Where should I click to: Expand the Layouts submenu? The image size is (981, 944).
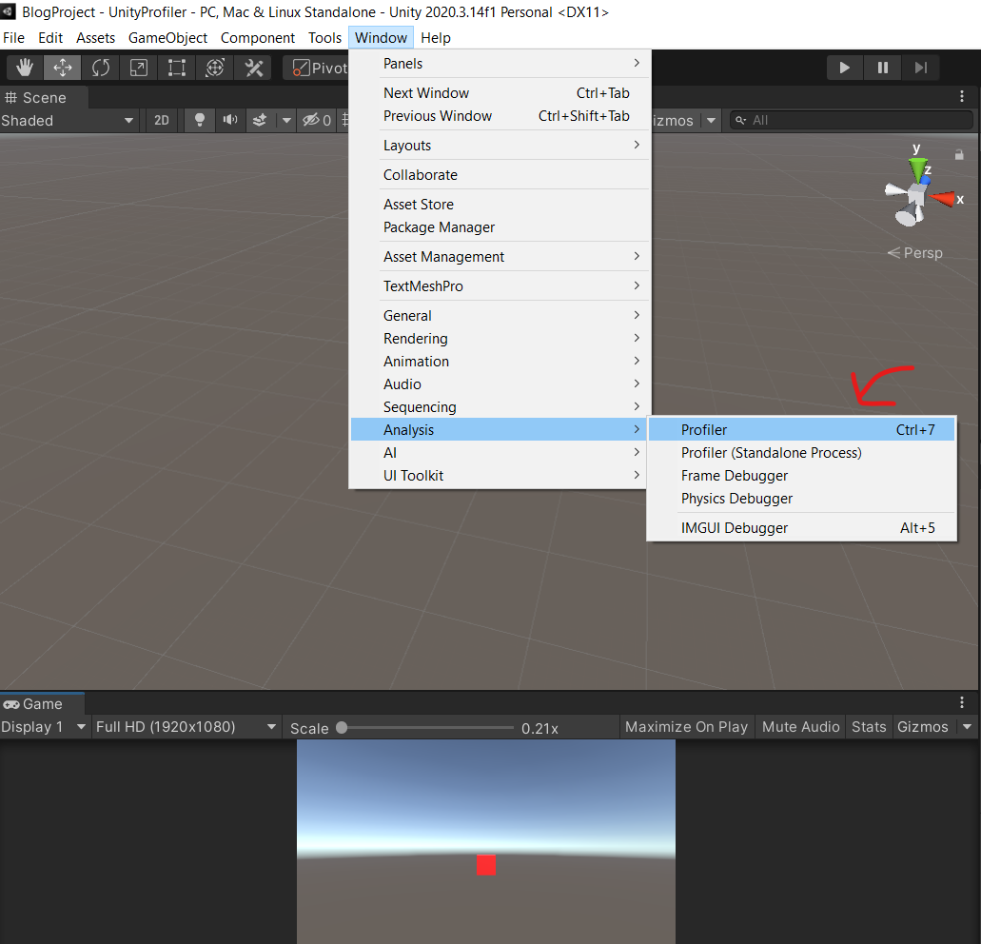(x=500, y=146)
